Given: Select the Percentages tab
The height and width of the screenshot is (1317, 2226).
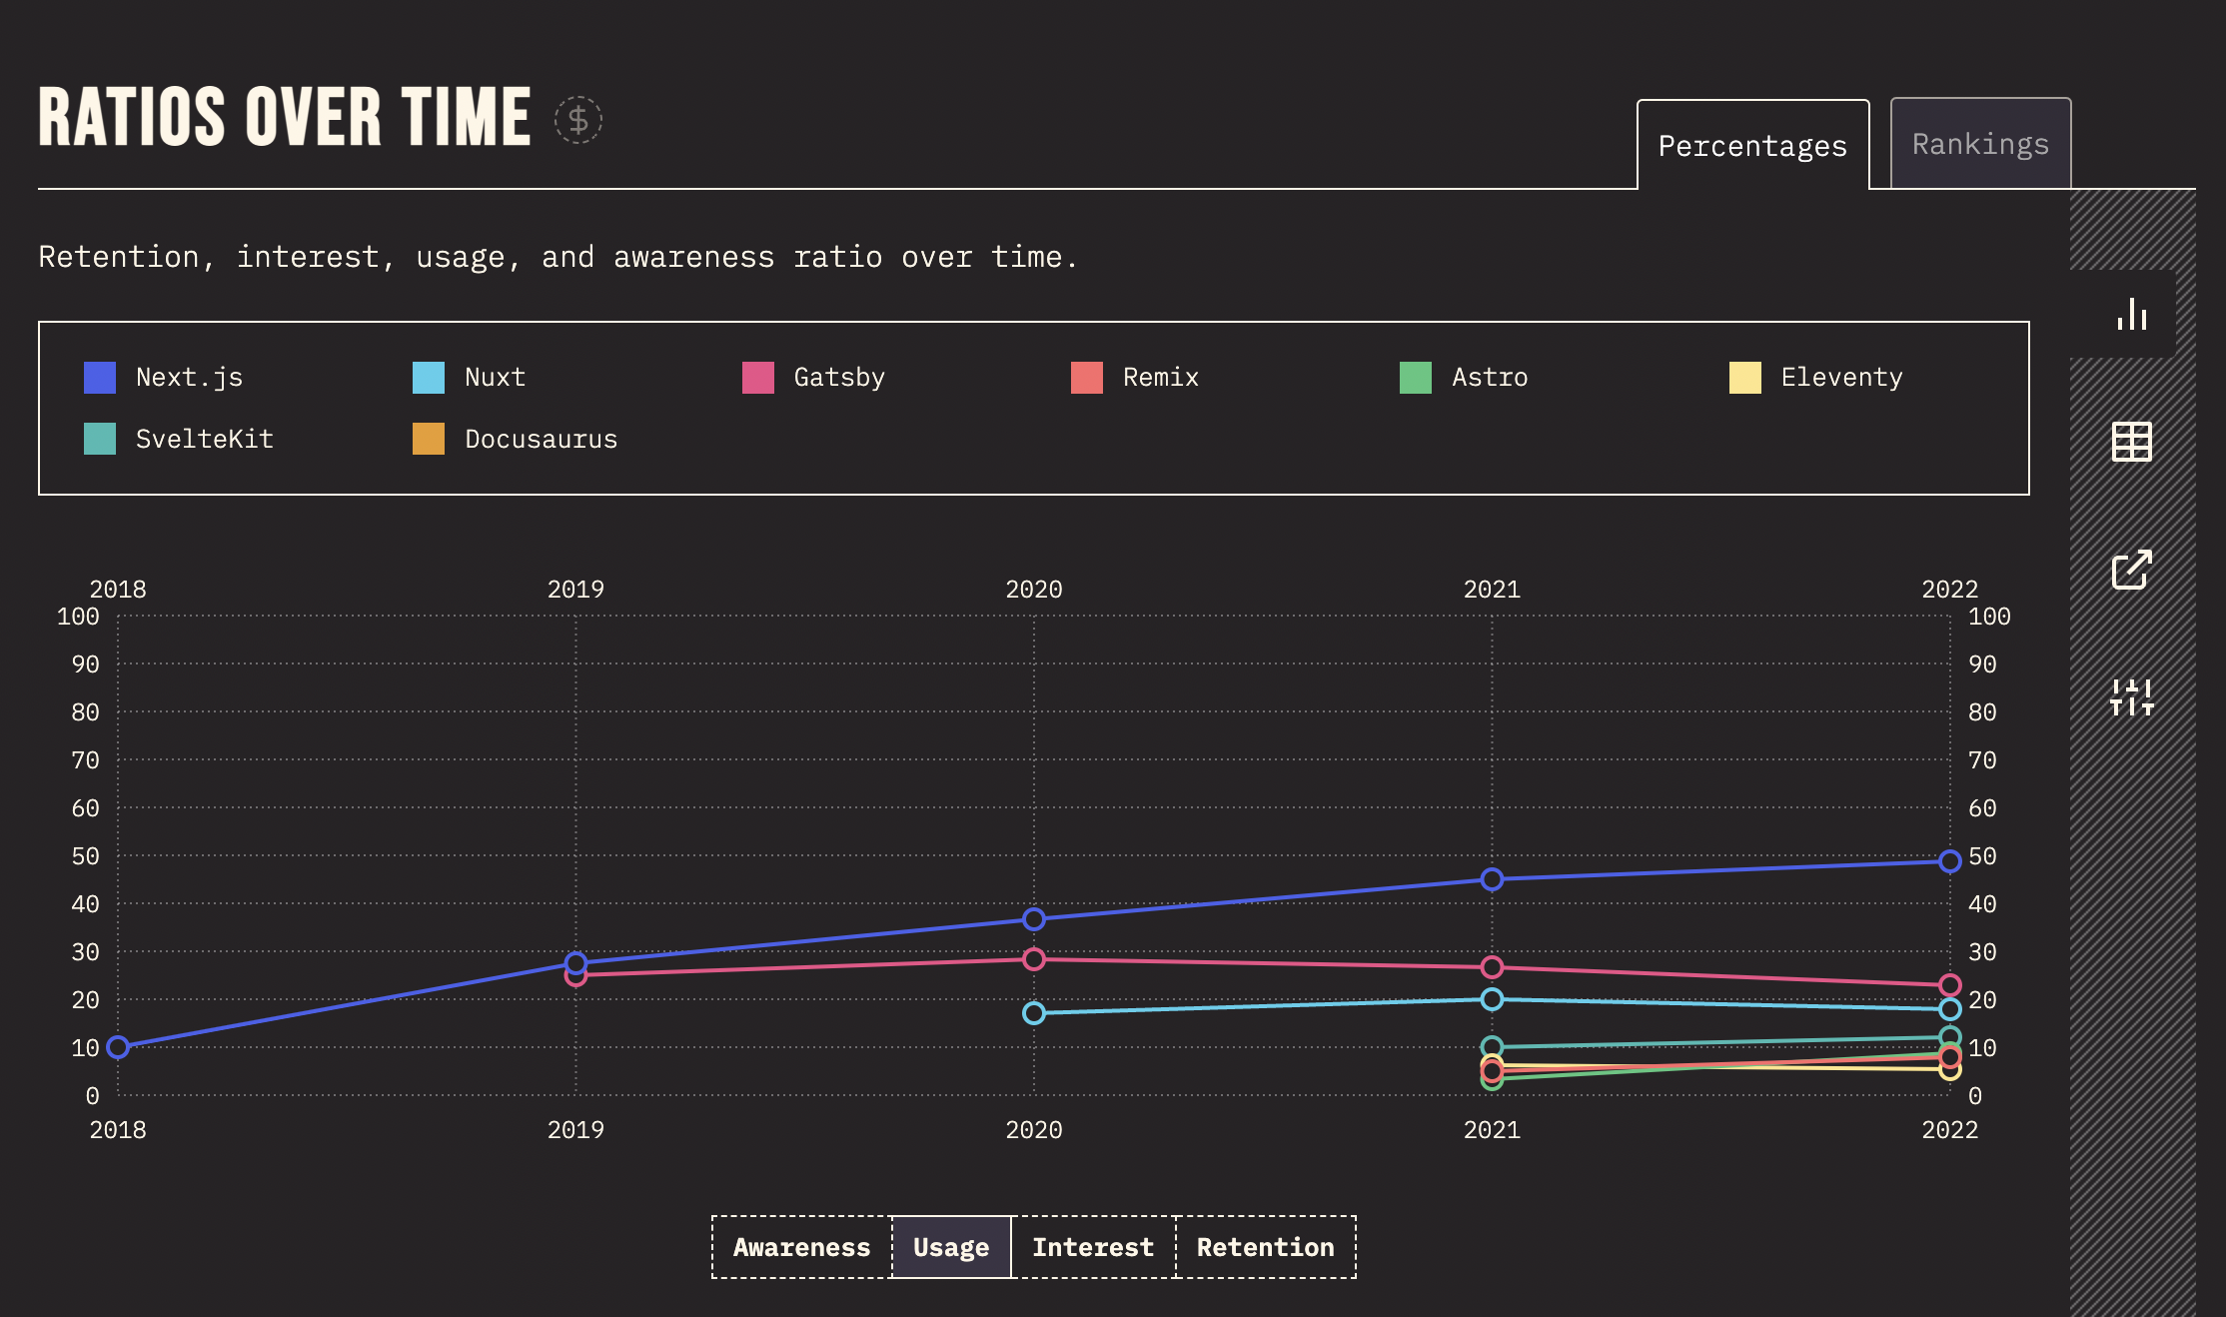Looking at the screenshot, I should pos(1752,145).
